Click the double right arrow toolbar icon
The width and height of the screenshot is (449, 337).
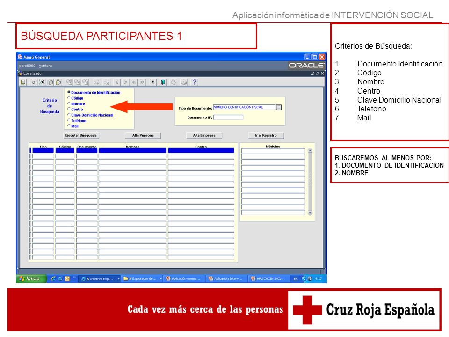tap(142, 82)
